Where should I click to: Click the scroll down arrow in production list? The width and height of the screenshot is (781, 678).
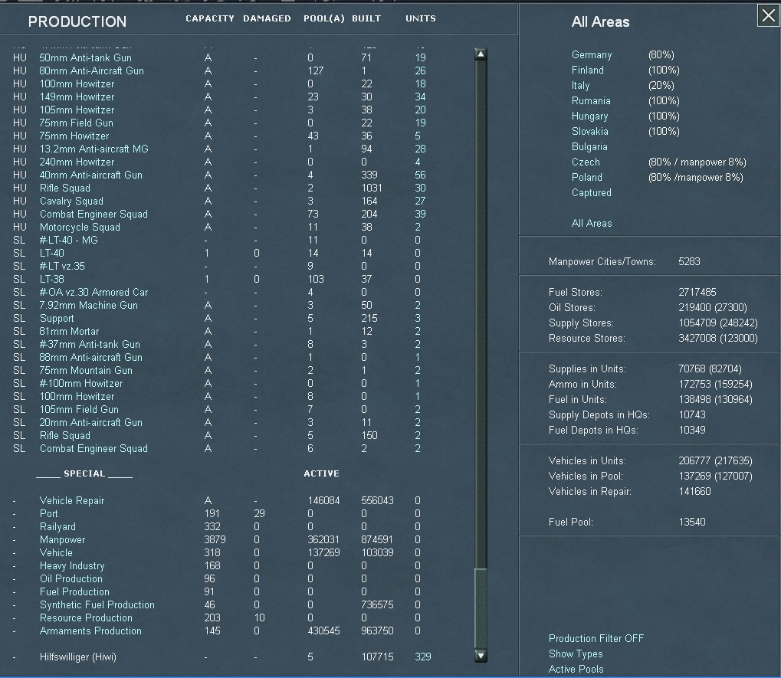pos(481,655)
